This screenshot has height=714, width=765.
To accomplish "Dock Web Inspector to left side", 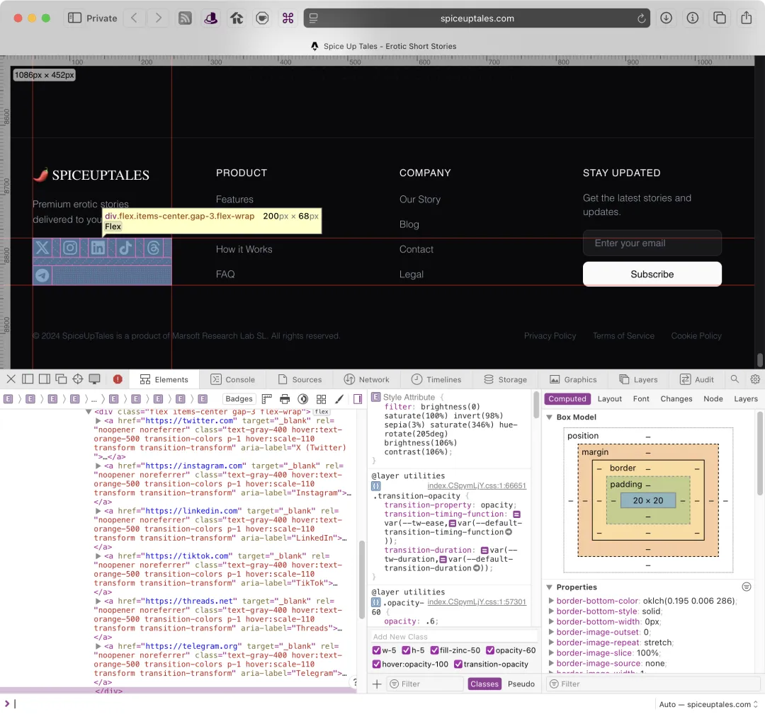I will (x=28, y=379).
